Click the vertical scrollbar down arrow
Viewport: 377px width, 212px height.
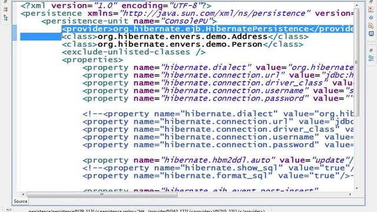[x=356, y=188]
